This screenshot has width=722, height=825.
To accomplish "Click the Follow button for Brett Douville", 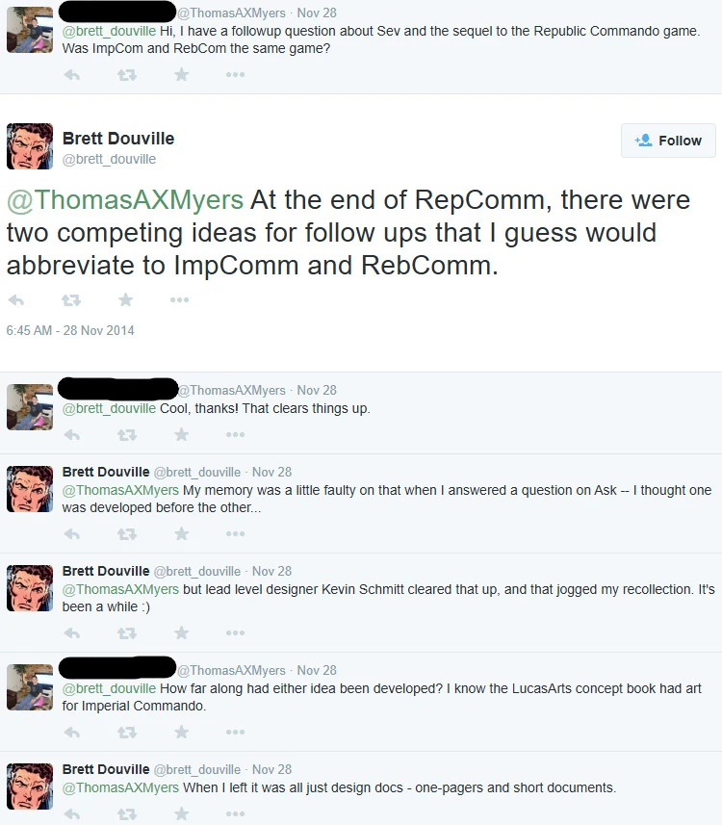I will [x=668, y=141].
